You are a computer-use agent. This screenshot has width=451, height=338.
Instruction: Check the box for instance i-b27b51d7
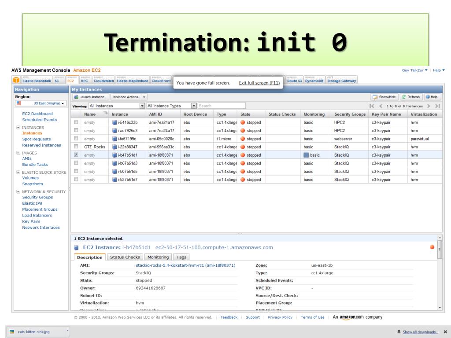[x=76, y=179]
